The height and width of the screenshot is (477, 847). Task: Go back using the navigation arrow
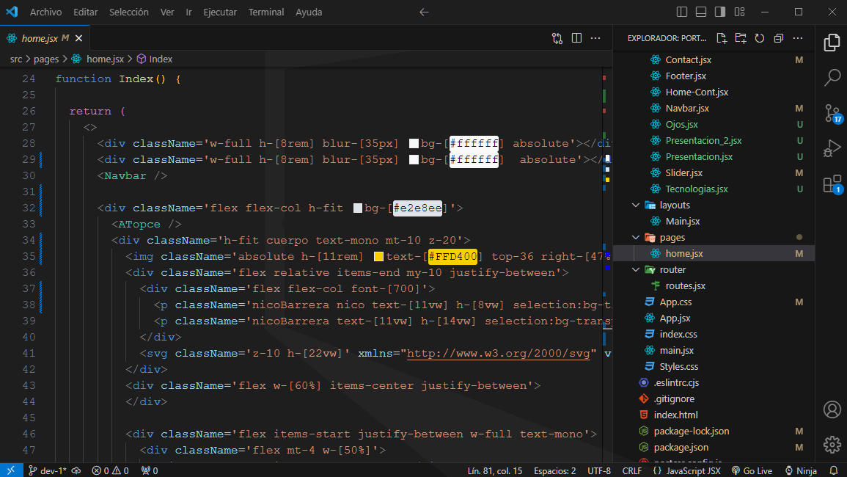[424, 12]
